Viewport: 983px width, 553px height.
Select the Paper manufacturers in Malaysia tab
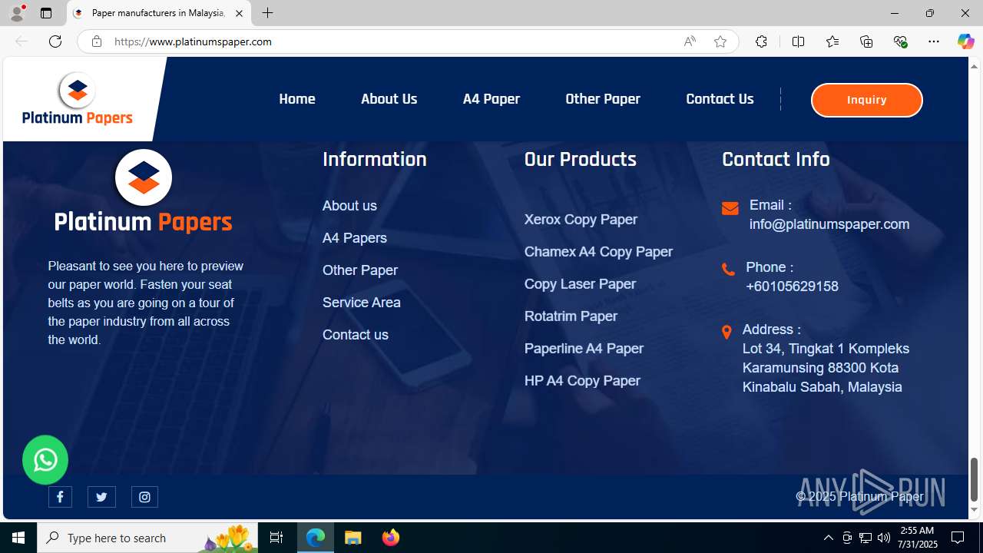158,13
